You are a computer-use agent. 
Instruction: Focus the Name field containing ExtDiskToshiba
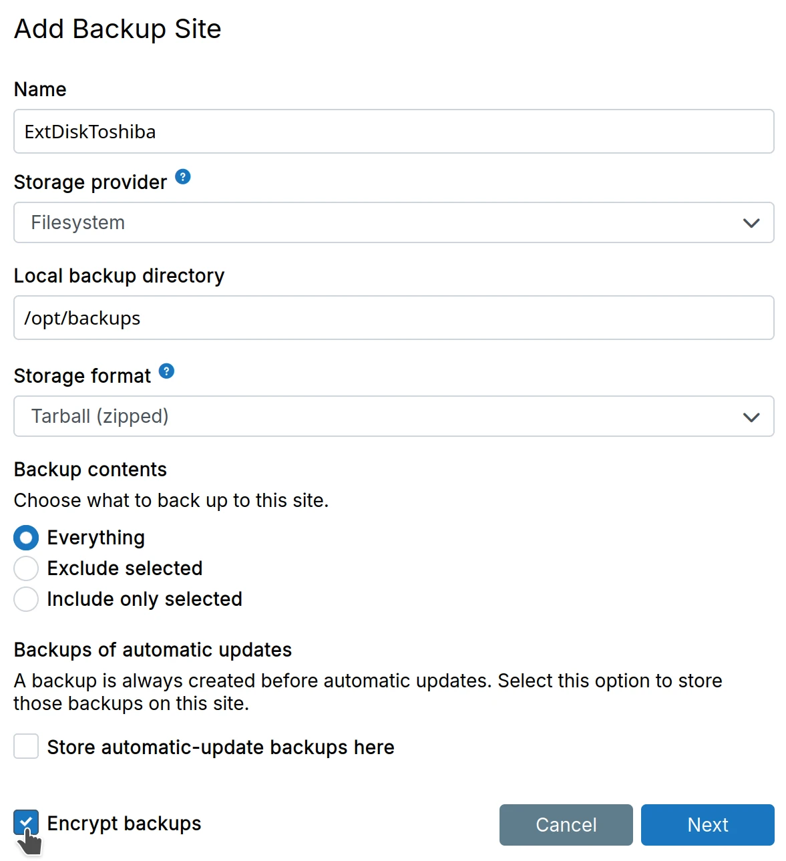coord(393,132)
